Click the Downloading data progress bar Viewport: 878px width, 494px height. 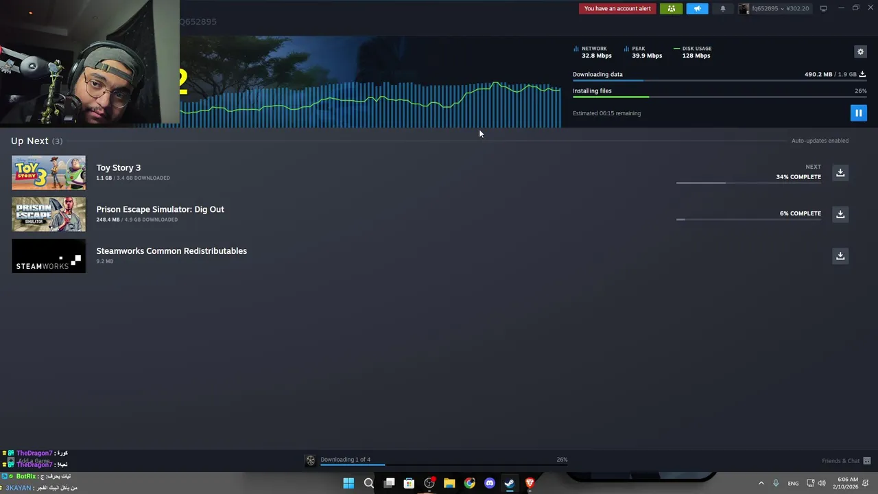click(720, 80)
